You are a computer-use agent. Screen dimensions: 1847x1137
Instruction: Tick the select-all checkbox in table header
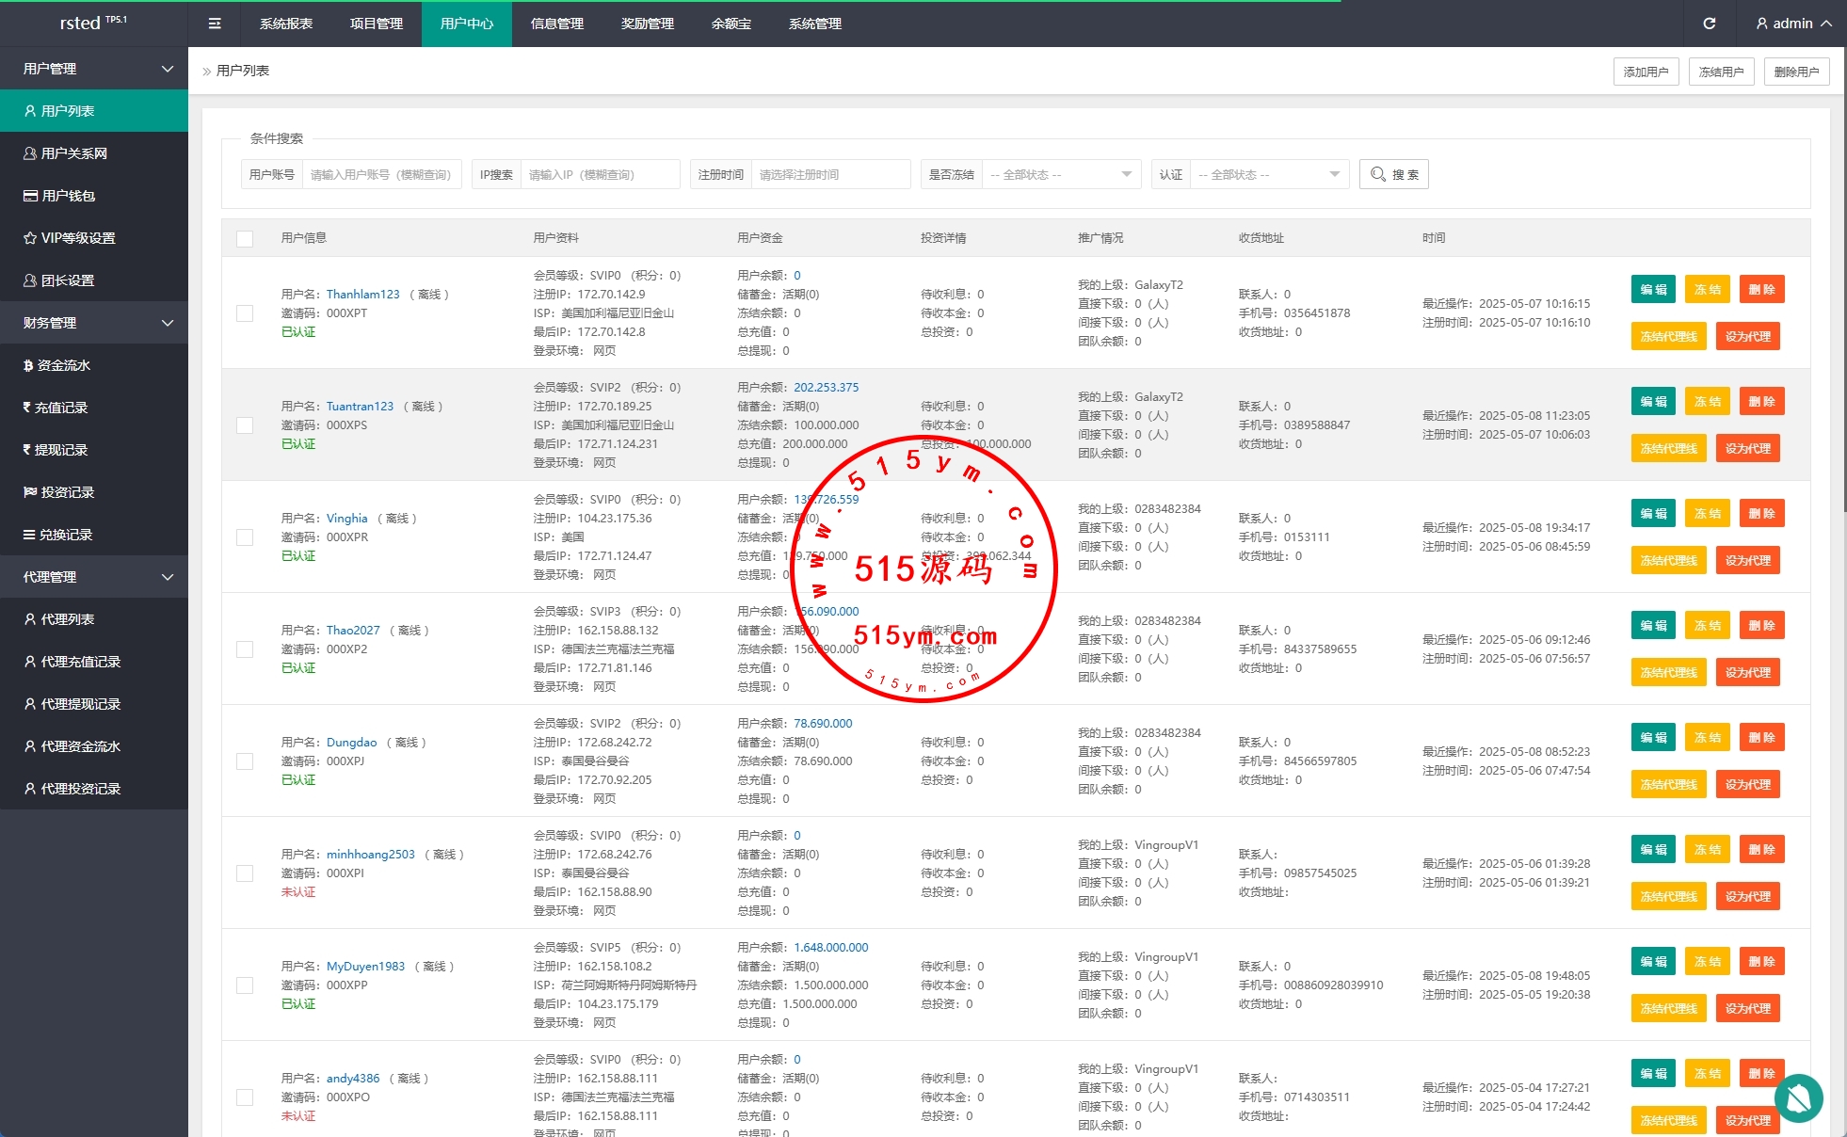click(x=245, y=238)
